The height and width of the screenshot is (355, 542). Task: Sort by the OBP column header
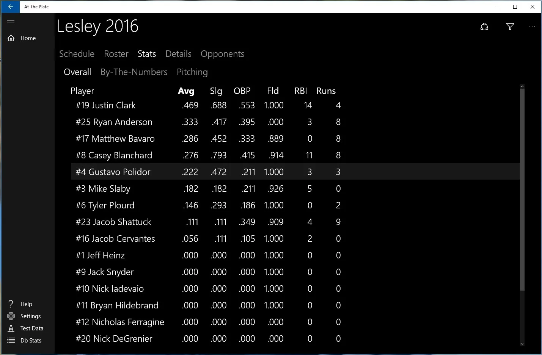242,91
